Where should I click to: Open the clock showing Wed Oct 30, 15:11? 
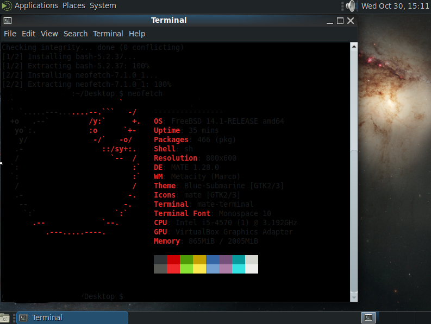point(395,6)
